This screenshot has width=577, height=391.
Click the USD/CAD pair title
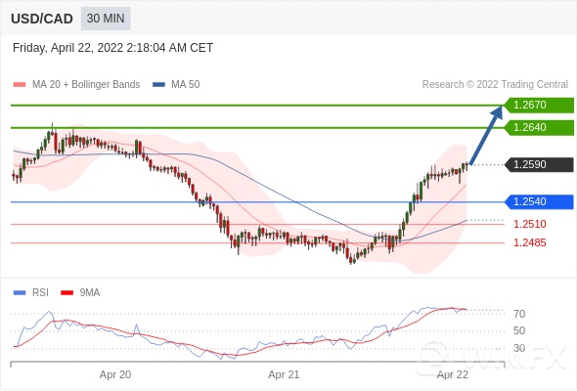pos(42,19)
